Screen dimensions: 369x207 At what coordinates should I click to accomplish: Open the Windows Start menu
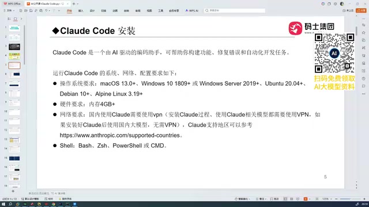3,204
